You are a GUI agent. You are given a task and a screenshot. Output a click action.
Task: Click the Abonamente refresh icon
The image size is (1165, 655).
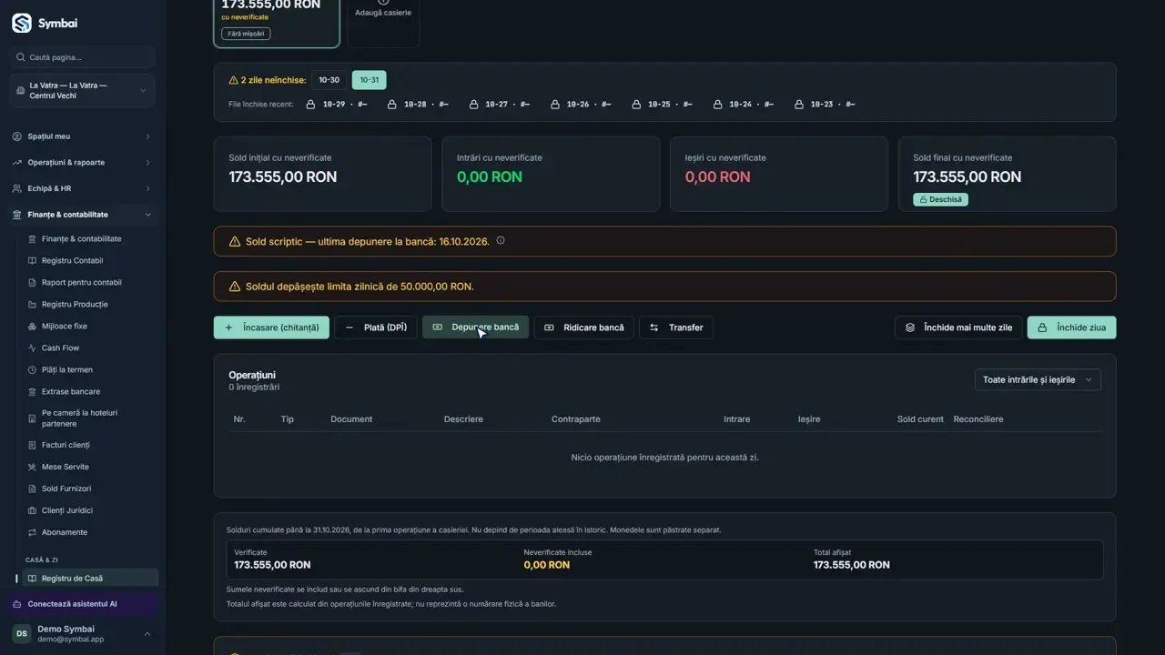coord(33,532)
